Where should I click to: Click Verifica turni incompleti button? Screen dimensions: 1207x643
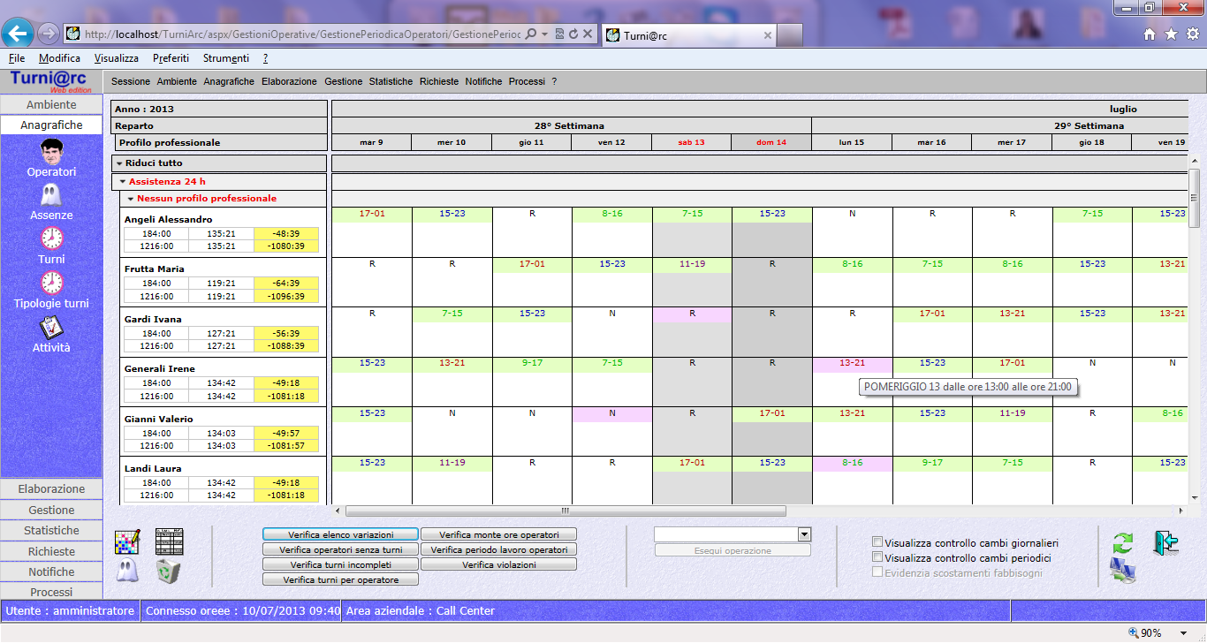(340, 564)
